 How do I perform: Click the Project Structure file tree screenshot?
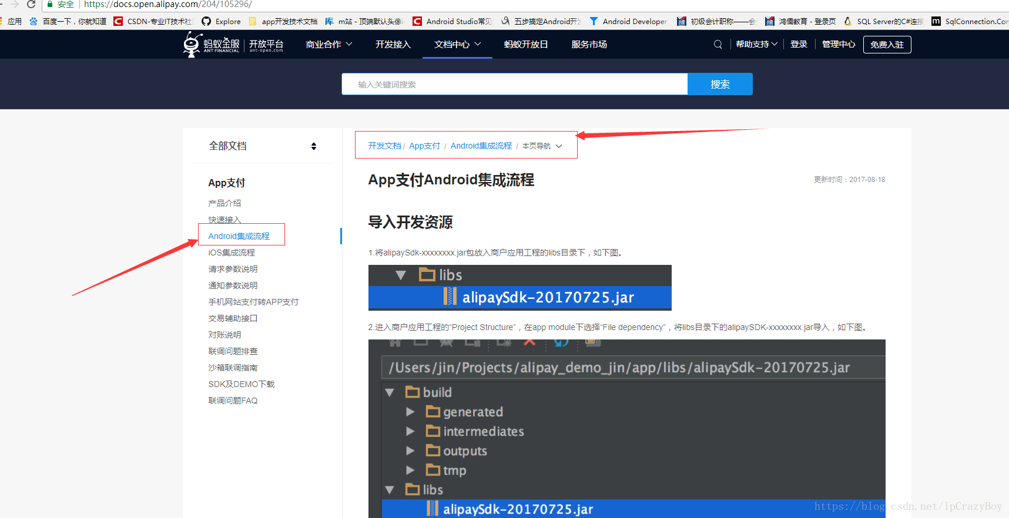tap(626, 429)
